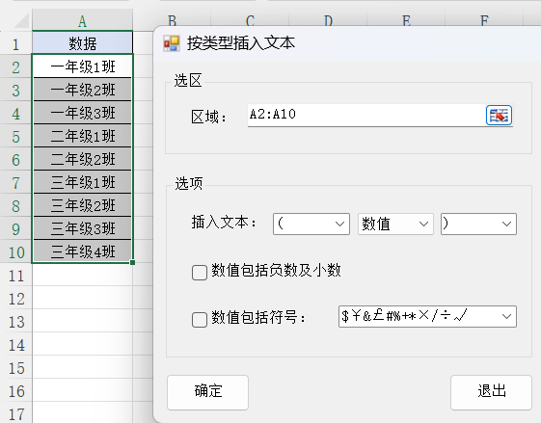Click the range selector icon beside A2:A10
The image size is (541, 423).
pyautogui.click(x=499, y=115)
